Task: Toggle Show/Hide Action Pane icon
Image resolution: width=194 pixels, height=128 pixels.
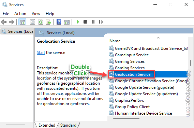Action: 67,22
